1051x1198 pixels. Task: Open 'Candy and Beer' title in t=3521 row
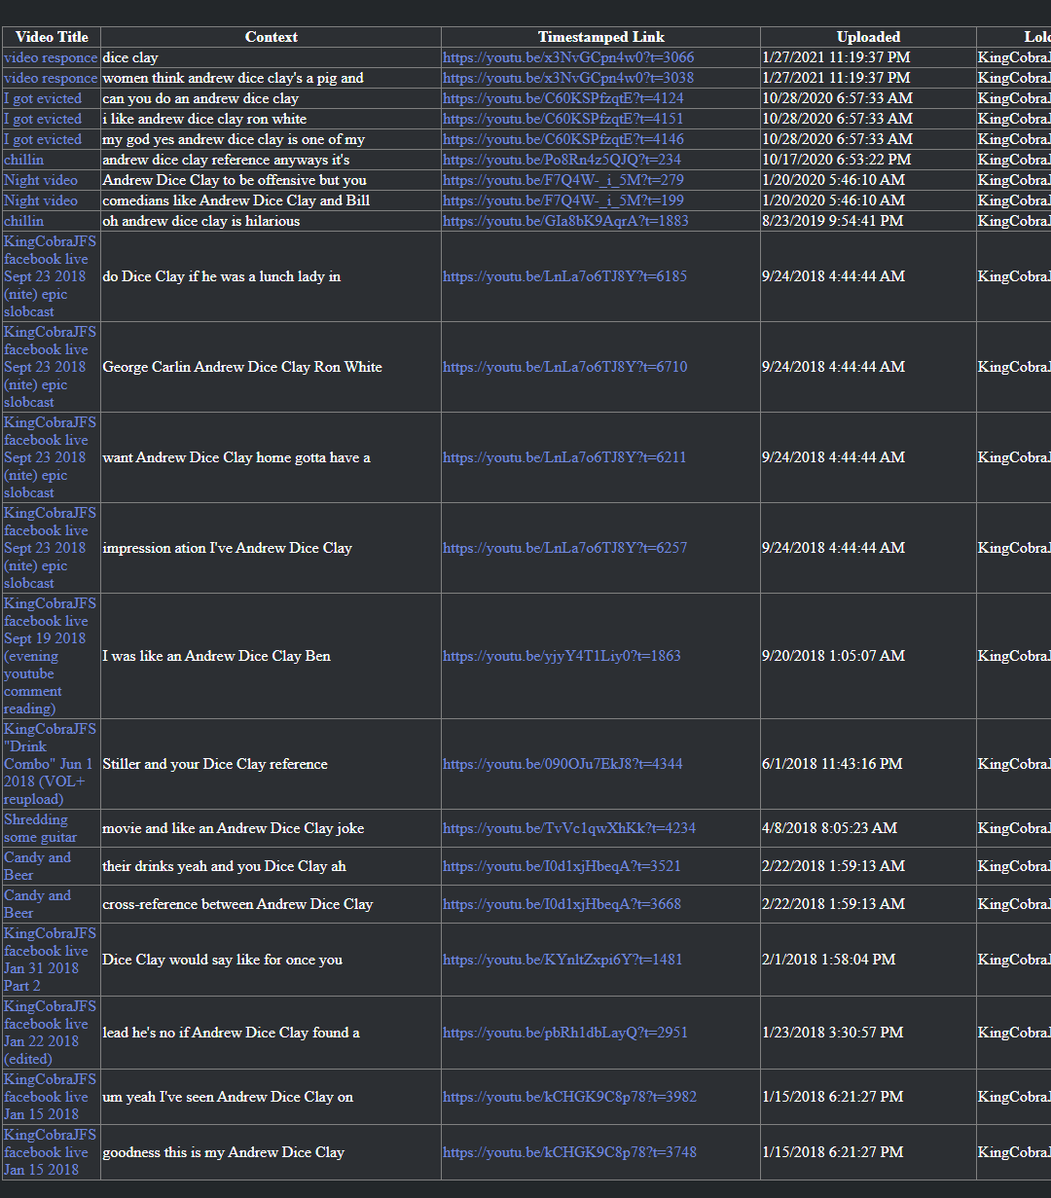(x=37, y=866)
